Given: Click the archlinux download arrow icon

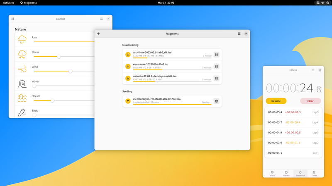Looking at the screenshot, I should (x=128, y=55).
